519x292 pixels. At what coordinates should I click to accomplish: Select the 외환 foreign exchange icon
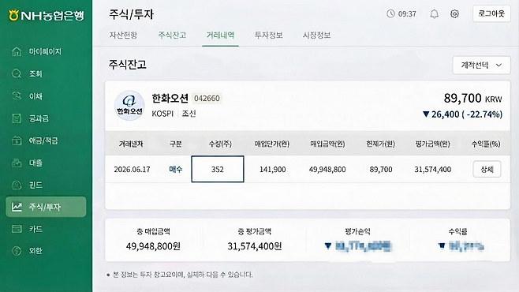pyautogui.click(x=17, y=251)
